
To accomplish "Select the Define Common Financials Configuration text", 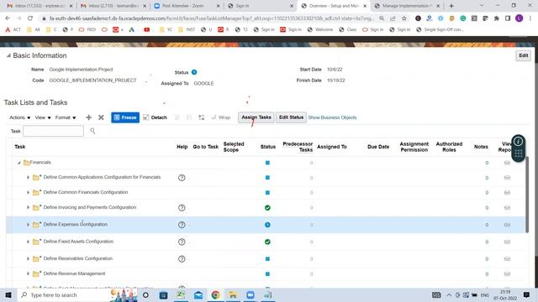I will [x=86, y=192].
